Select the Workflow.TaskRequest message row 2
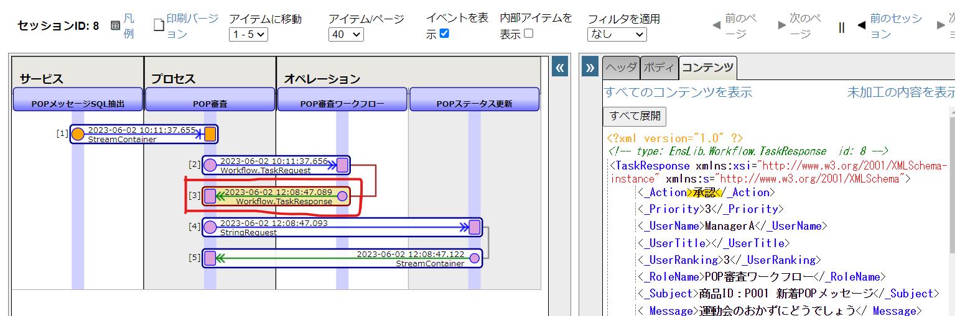955x316 pixels. point(274,165)
